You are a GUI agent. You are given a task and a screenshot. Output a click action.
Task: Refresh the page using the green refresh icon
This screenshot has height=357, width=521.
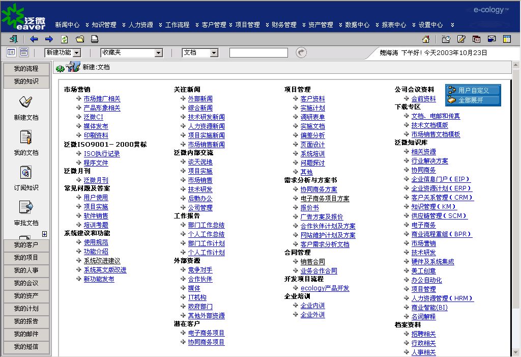click(x=65, y=39)
